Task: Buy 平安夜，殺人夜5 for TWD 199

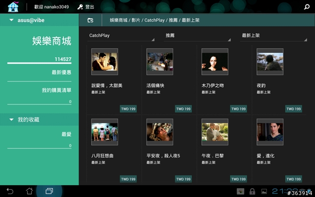Action: point(183,179)
